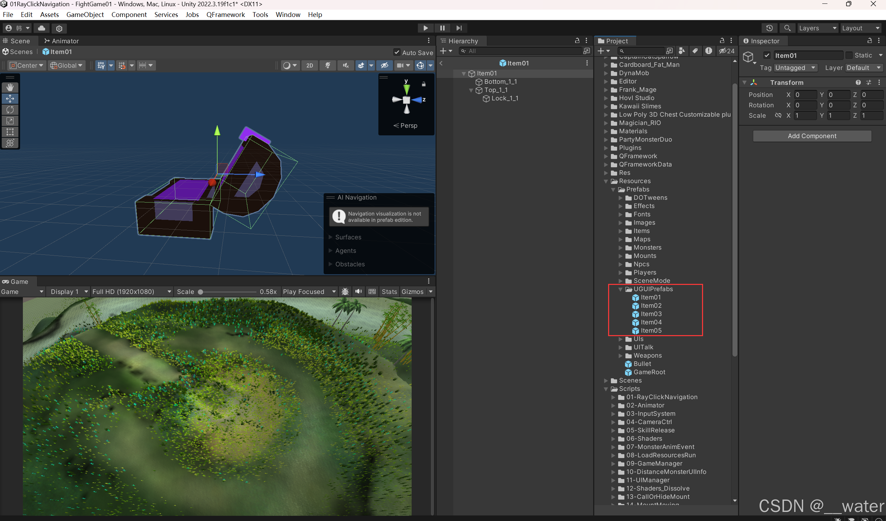Select the Scale tool

pos(10,121)
